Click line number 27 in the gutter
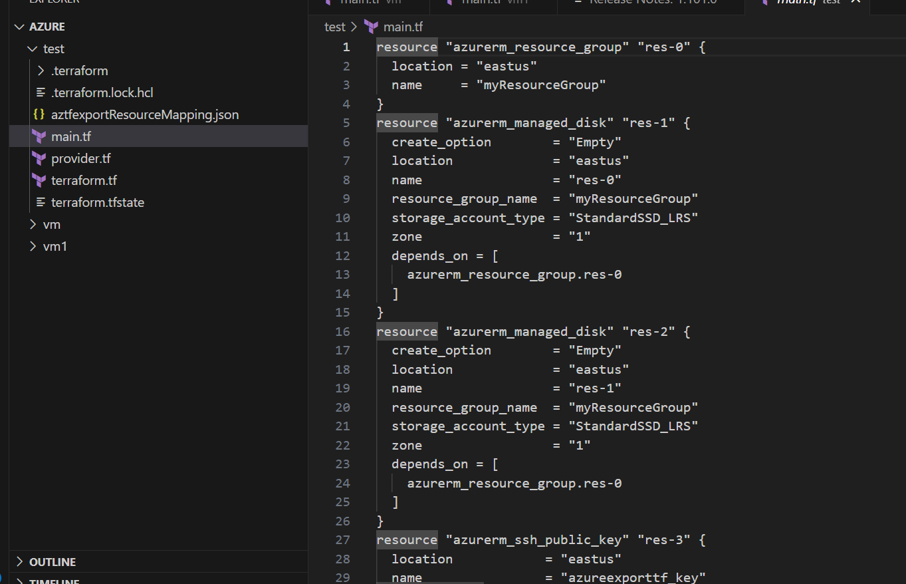906x584 pixels. coord(342,539)
